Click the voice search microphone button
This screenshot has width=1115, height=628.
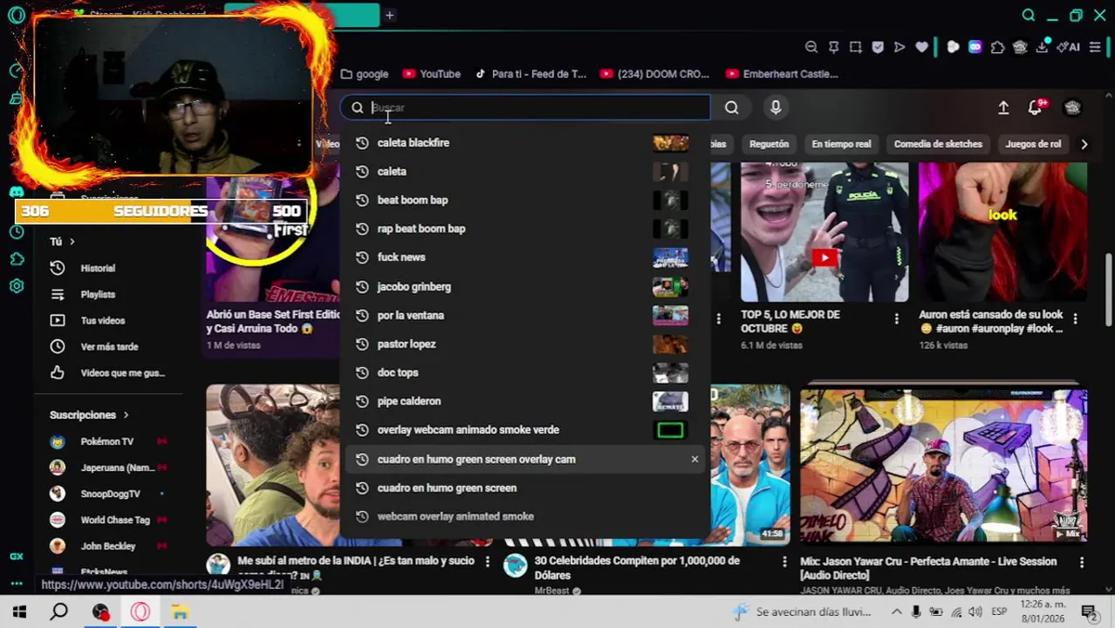tap(776, 107)
